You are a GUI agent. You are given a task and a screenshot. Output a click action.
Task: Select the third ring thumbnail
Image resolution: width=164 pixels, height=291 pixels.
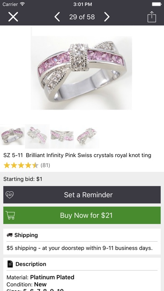62,136
